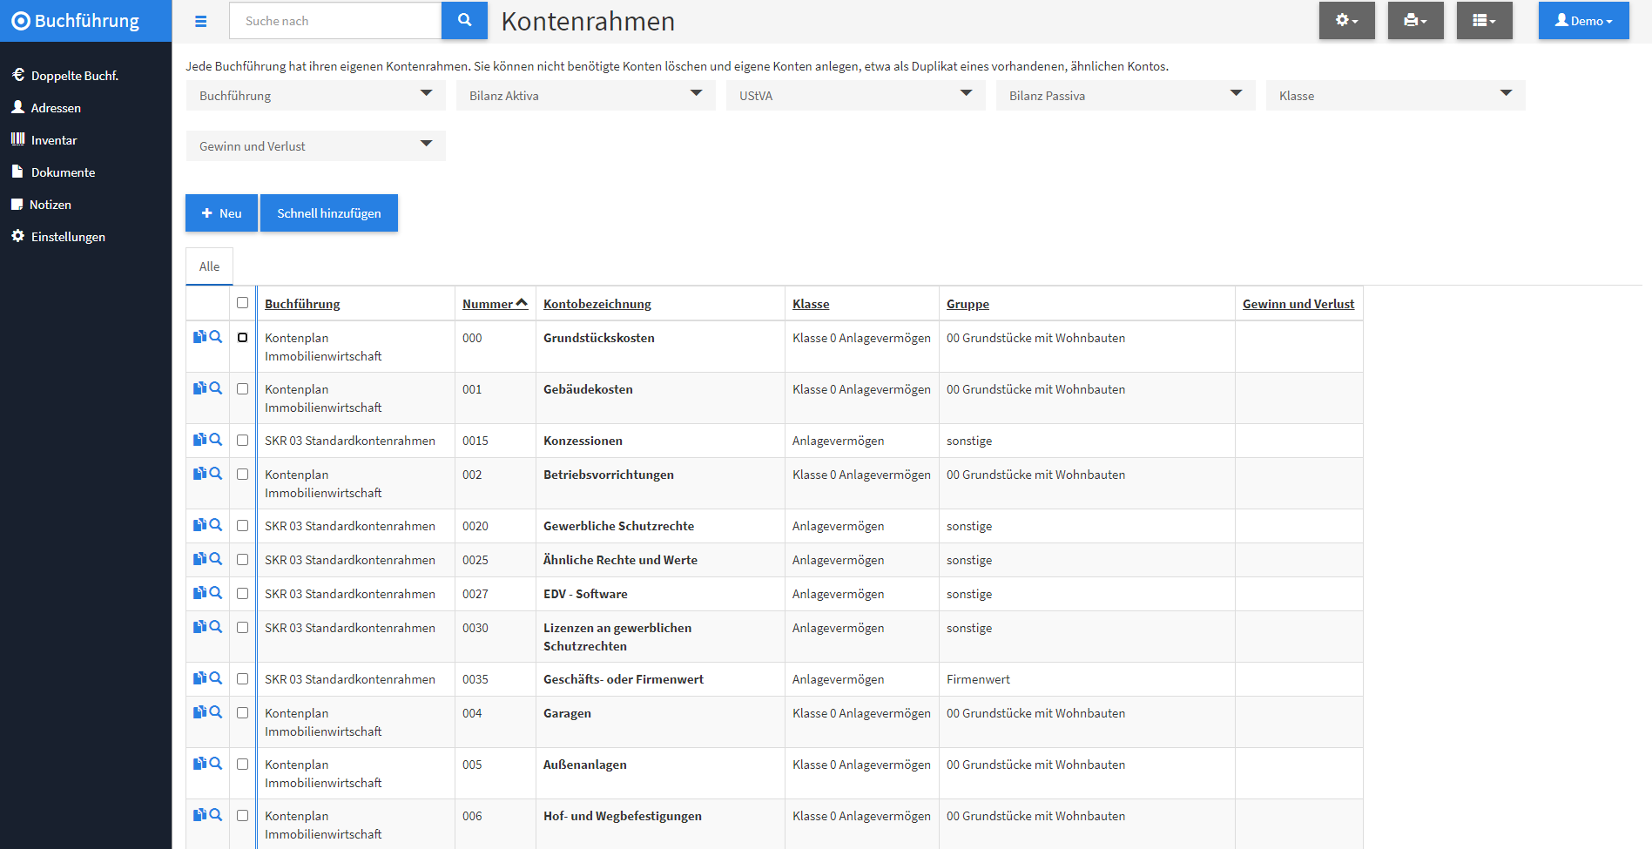View details of Grundstückskosten via magnifier
Viewport: 1652px width, 849px height.
pos(216,337)
